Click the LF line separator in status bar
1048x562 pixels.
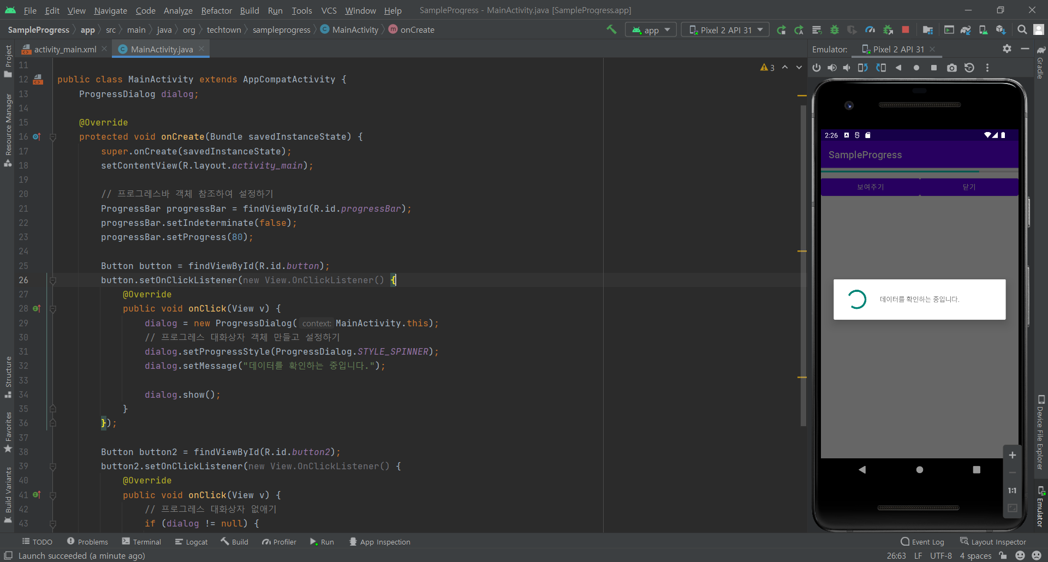918,555
